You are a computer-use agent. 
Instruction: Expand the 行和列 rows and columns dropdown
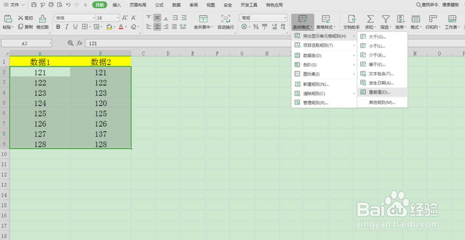click(x=440, y=27)
